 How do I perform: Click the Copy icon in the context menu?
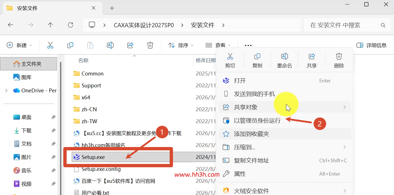pos(257,57)
